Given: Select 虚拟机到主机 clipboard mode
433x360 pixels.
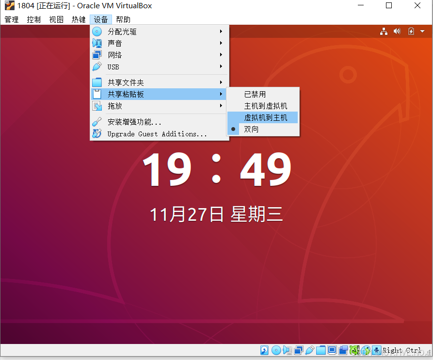Looking at the screenshot, I should [x=263, y=117].
